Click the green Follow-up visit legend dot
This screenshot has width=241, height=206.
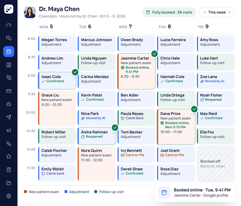[x=96, y=192]
